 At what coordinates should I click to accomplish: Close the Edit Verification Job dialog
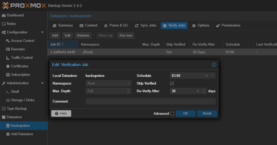click(x=214, y=65)
